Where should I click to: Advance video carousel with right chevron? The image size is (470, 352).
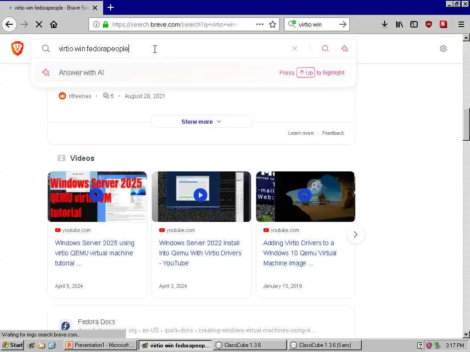[x=356, y=234]
